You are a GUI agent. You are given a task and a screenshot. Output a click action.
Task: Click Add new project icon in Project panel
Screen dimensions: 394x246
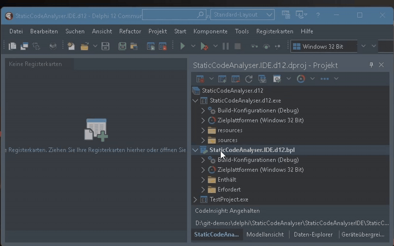coord(222,79)
